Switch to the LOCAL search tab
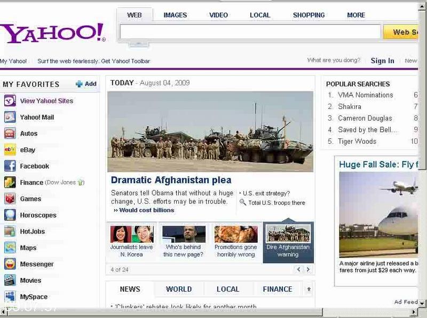The image size is (427, 318). pyautogui.click(x=260, y=15)
